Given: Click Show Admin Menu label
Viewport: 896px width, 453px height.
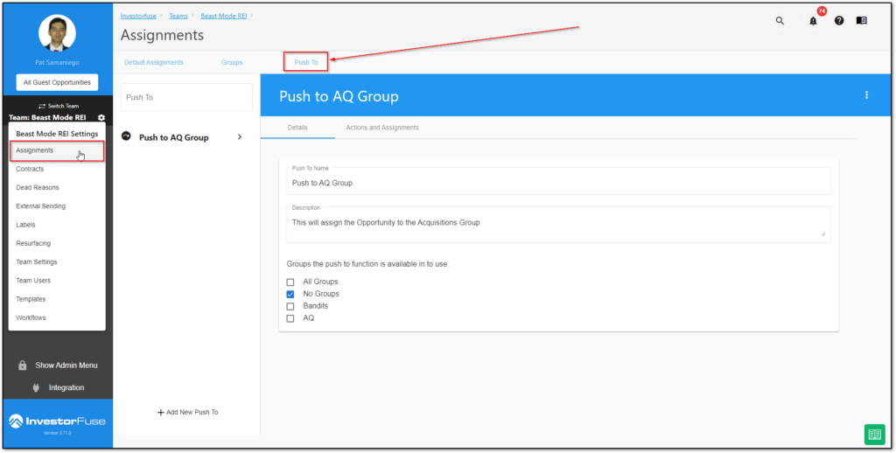Looking at the screenshot, I should [66, 365].
